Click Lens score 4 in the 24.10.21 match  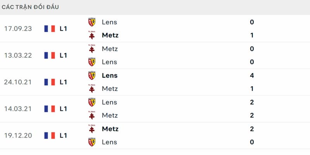[251, 75]
